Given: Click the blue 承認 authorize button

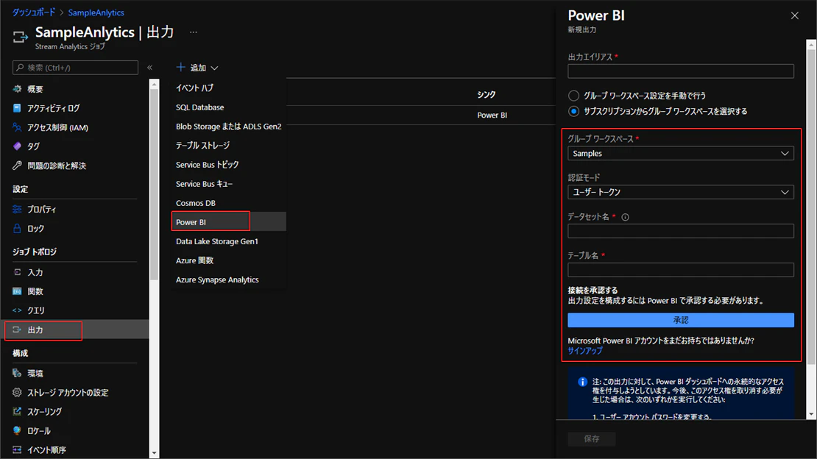Looking at the screenshot, I should [x=681, y=320].
